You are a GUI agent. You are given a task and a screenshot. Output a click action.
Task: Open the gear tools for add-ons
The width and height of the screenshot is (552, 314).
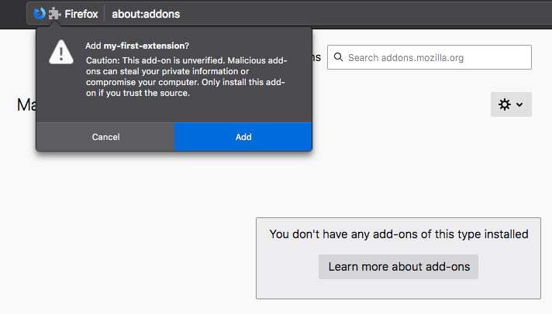tap(505, 104)
